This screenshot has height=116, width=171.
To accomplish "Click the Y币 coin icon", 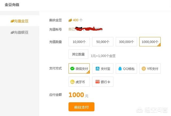I will click(144, 69).
